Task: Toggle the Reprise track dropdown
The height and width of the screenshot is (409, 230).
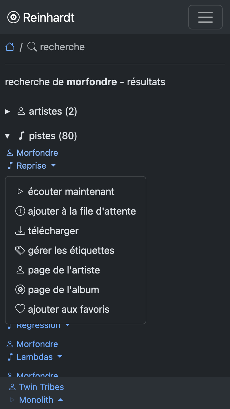Action: 53,166
